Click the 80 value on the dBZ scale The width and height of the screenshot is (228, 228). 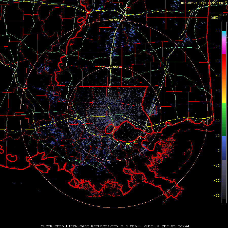[218, 31]
